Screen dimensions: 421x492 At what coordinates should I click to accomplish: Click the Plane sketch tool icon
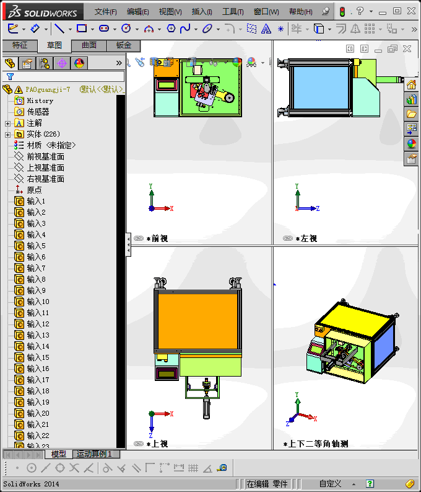[251, 29]
